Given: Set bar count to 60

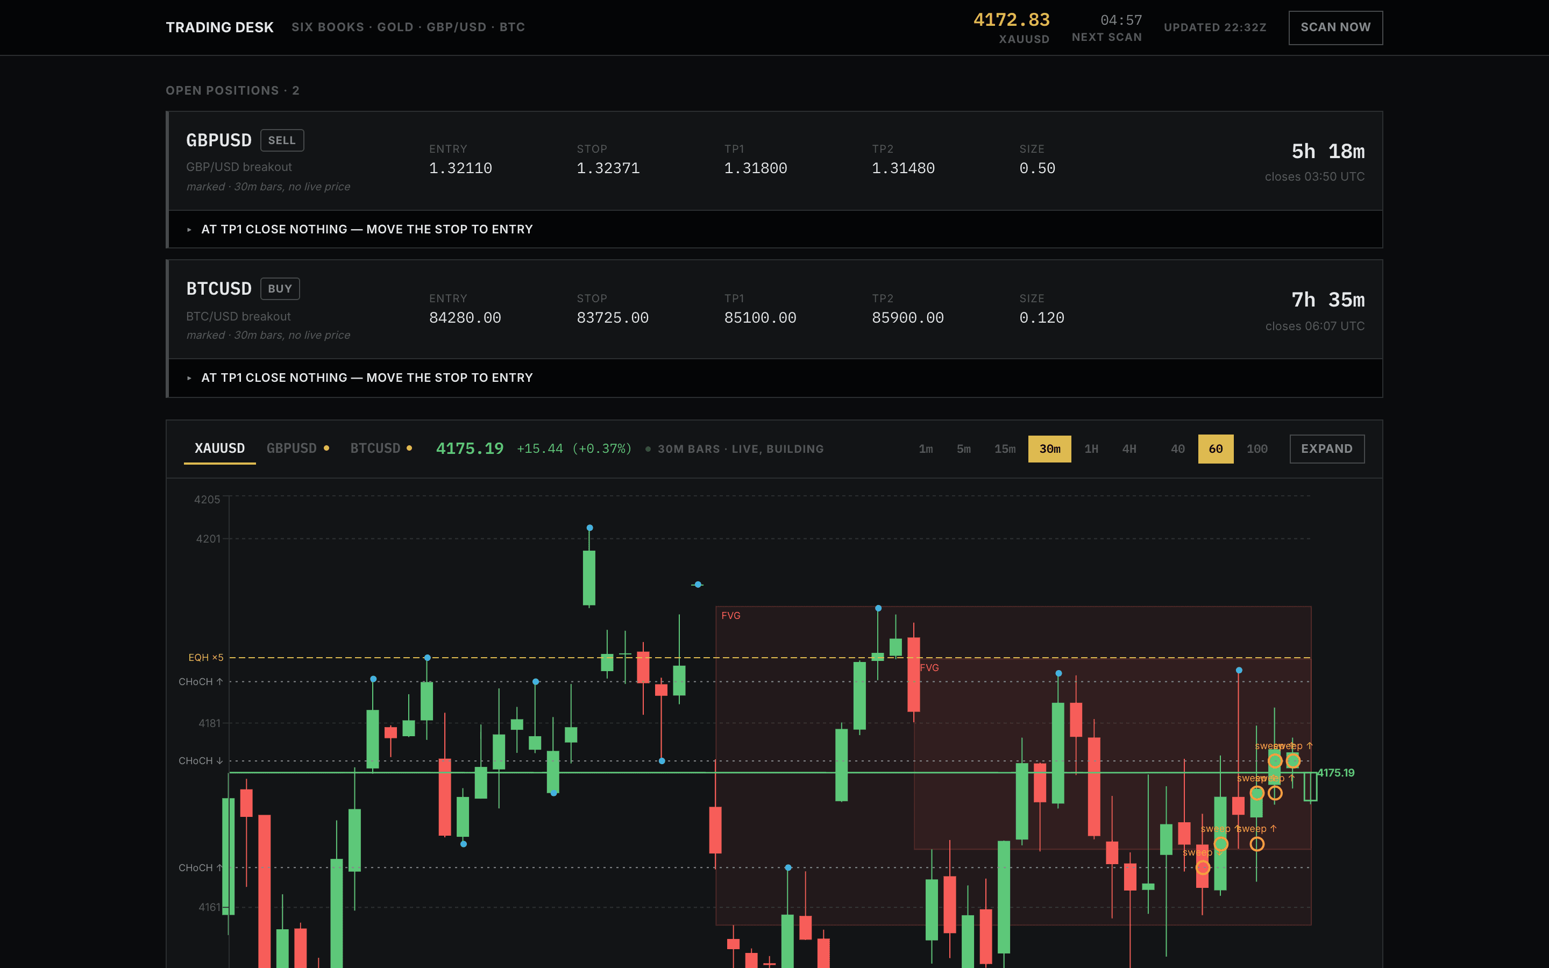Looking at the screenshot, I should [1216, 449].
